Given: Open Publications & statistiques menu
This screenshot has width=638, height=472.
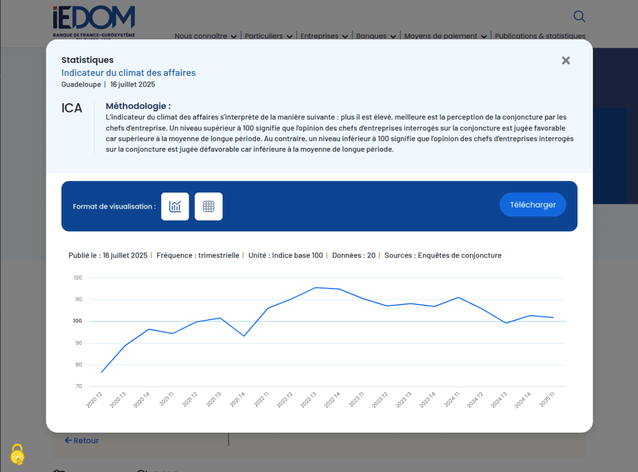Looking at the screenshot, I should (540, 36).
